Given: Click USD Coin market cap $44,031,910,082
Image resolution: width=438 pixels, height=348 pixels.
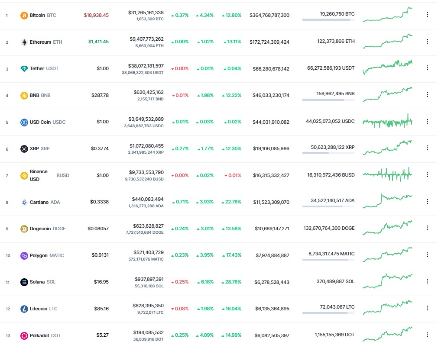Looking at the screenshot, I should click(x=271, y=122).
